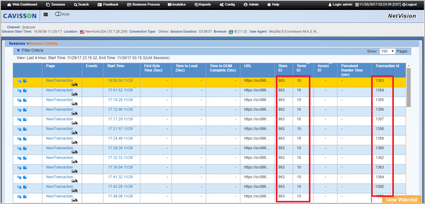
Task: Click the Help info icon
Action: pos(269,5)
